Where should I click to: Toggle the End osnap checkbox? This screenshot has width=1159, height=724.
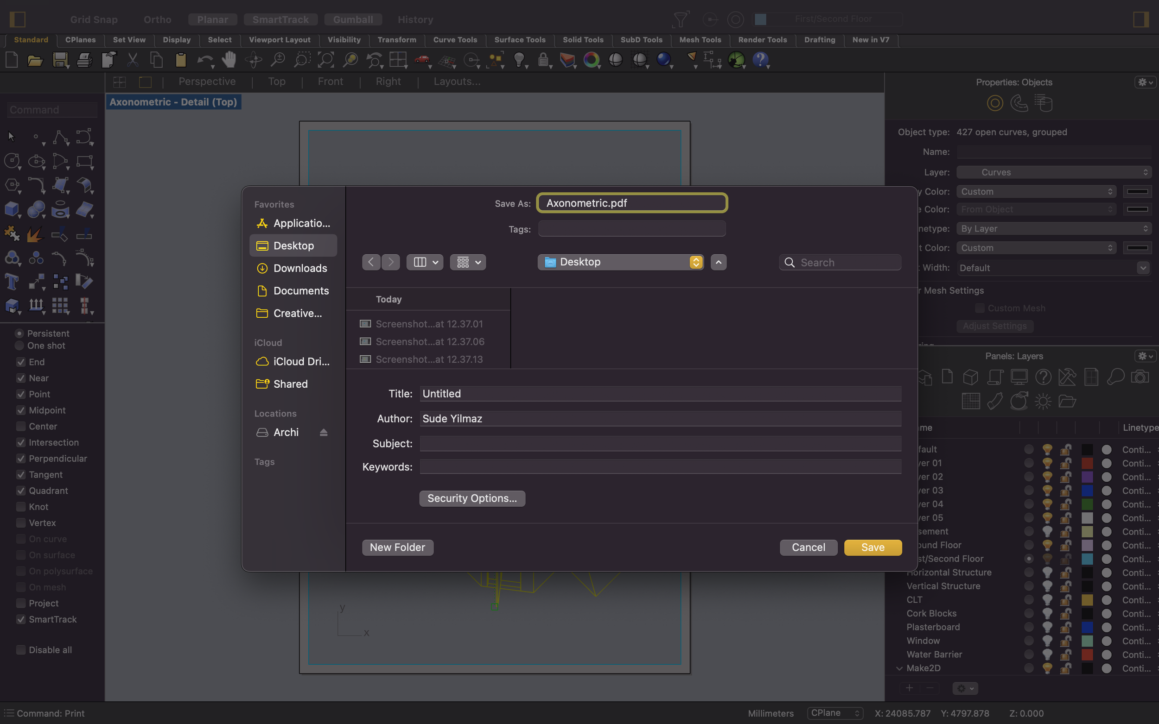20,362
